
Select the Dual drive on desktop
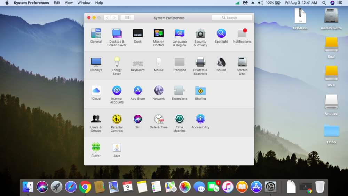(x=331, y=47)
